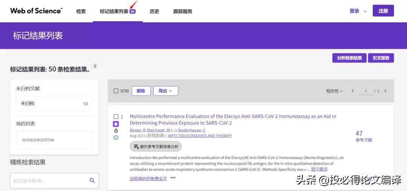Open author link Riester, E

(138, 130)
